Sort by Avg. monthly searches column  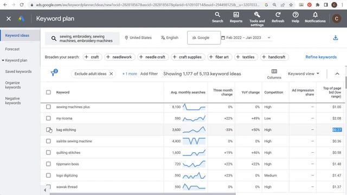click(188, 93)
